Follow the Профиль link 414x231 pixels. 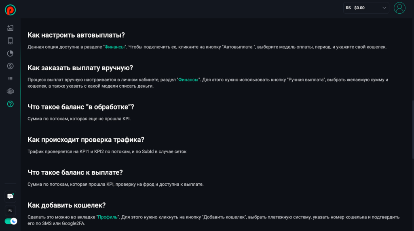click(108, 217)
